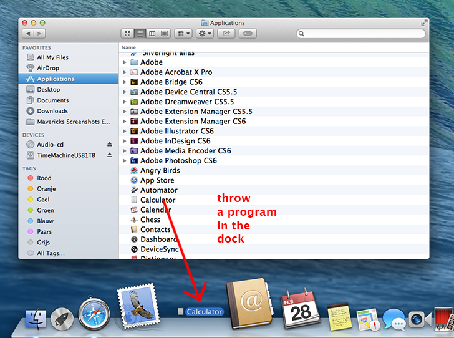Click the Share toolbar button
The height and width of the screenshot is (338, 454).
tap(226, 34)
